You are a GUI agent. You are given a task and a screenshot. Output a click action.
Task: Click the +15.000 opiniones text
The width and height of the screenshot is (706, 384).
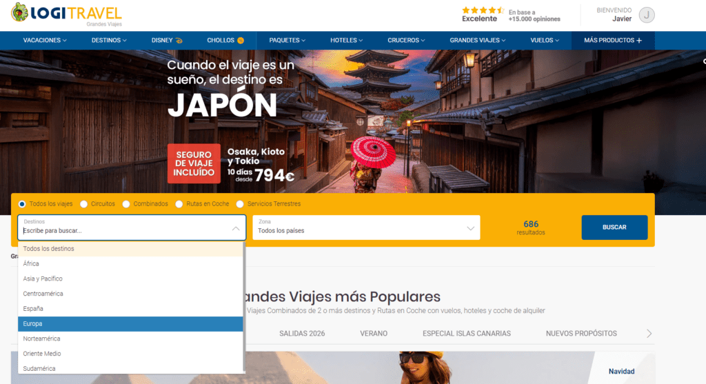(x=534, y=19)
